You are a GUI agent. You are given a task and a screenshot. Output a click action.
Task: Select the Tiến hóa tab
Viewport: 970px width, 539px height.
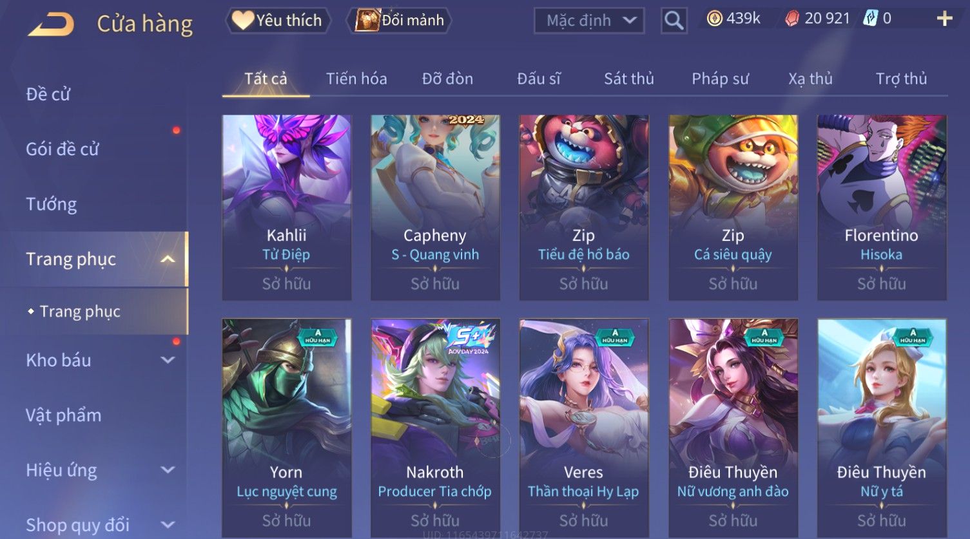pyautogui.click(x=356, y=79)
